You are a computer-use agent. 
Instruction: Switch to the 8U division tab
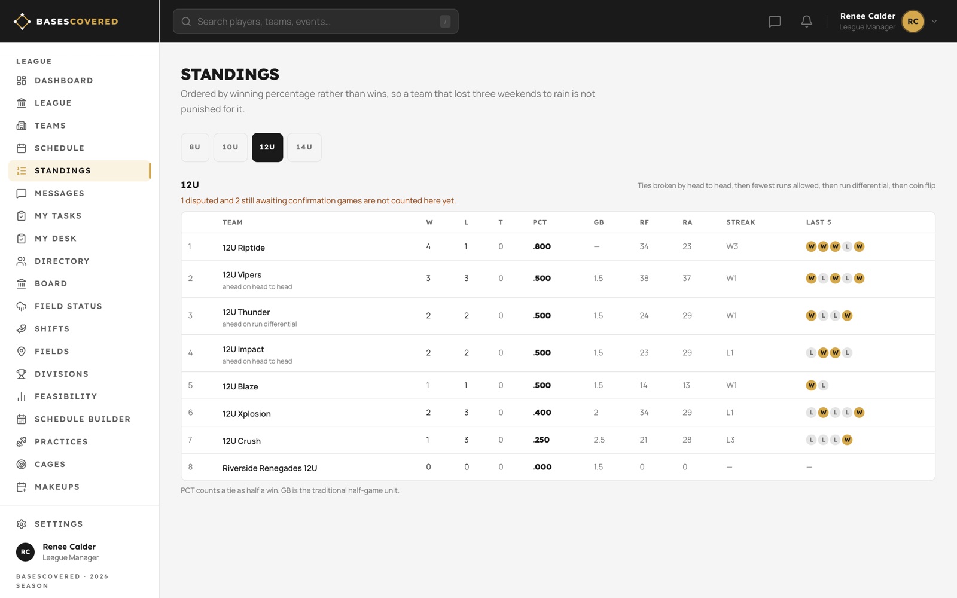pos(195,147)
